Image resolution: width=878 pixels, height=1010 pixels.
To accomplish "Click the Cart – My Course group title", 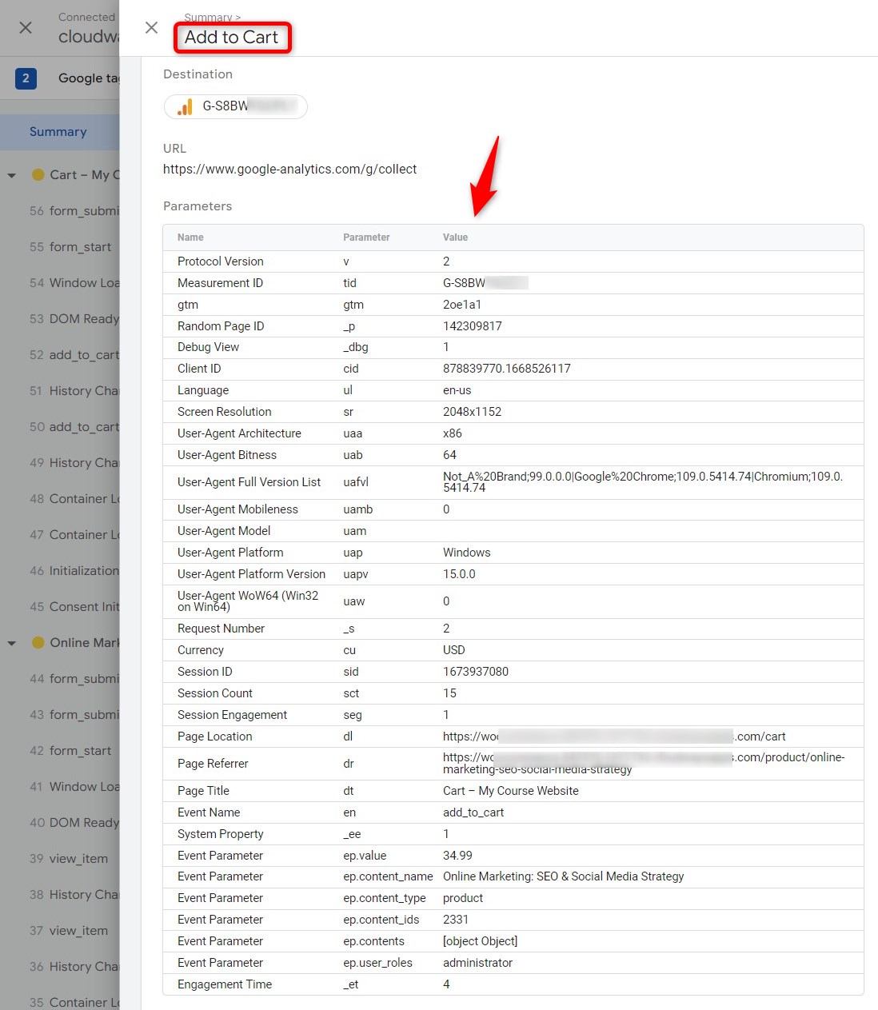I will pyautogui.click(x=84, y=175).
